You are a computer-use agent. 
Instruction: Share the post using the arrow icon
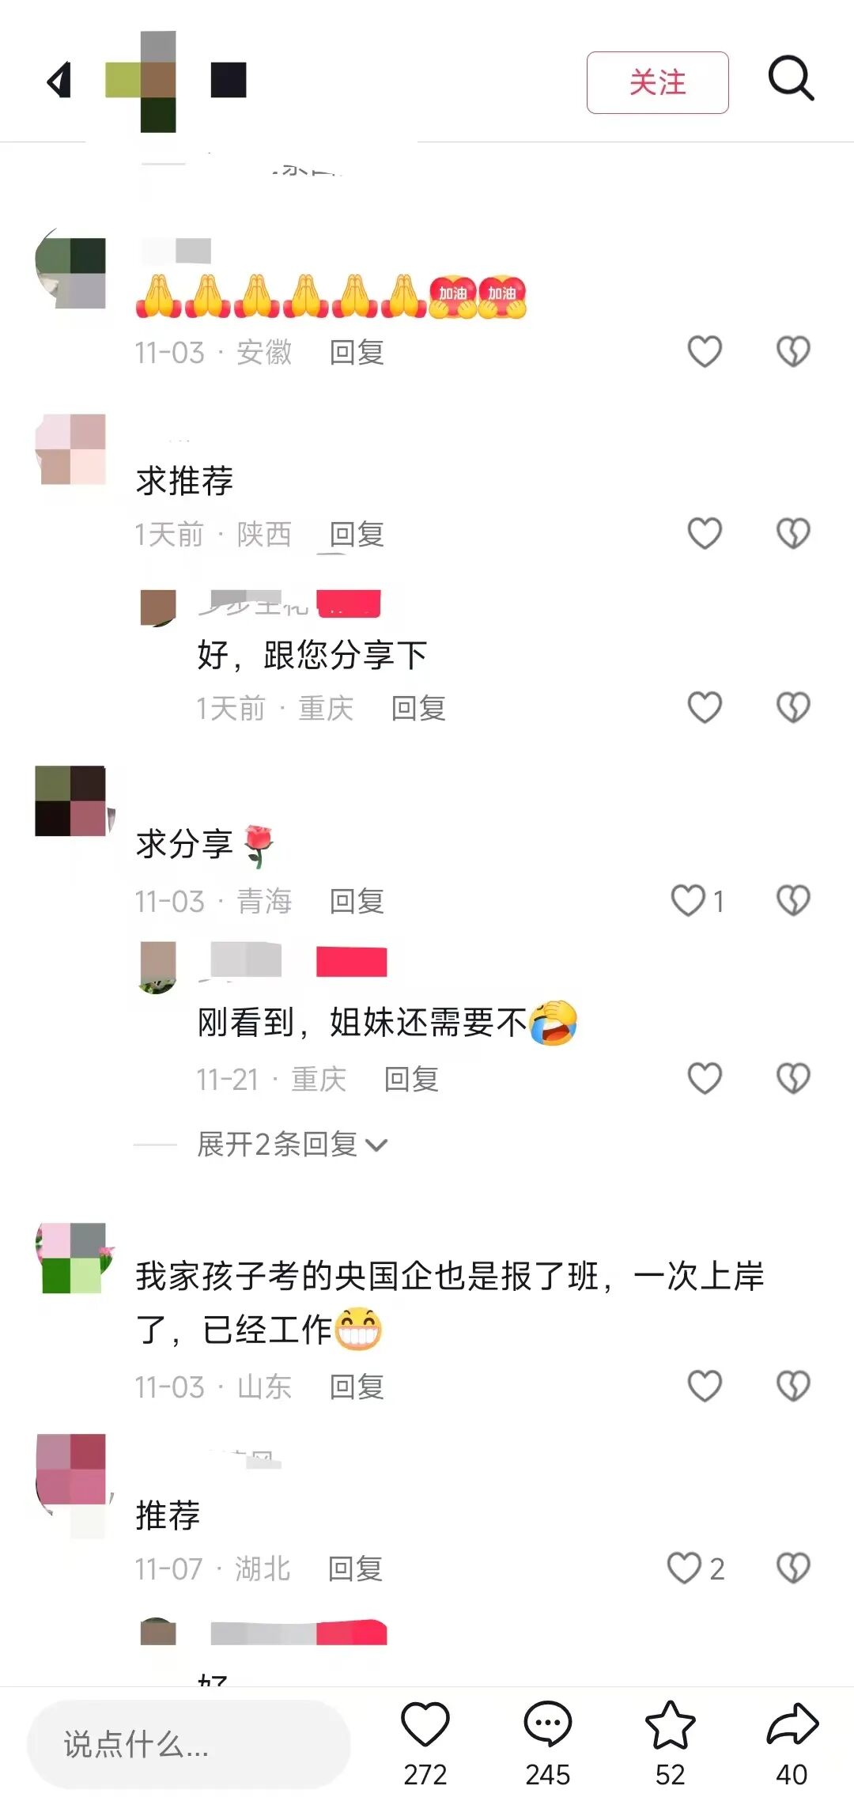[x=792, y=1724]
